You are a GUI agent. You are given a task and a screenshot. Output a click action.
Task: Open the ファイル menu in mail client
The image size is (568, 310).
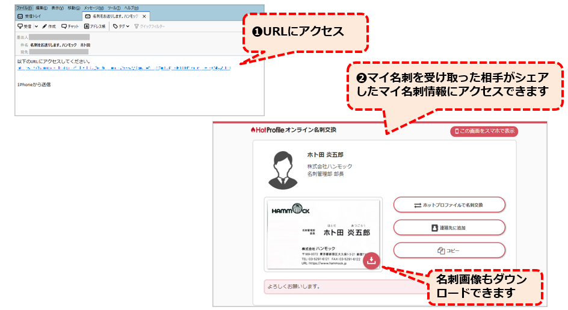23,8
